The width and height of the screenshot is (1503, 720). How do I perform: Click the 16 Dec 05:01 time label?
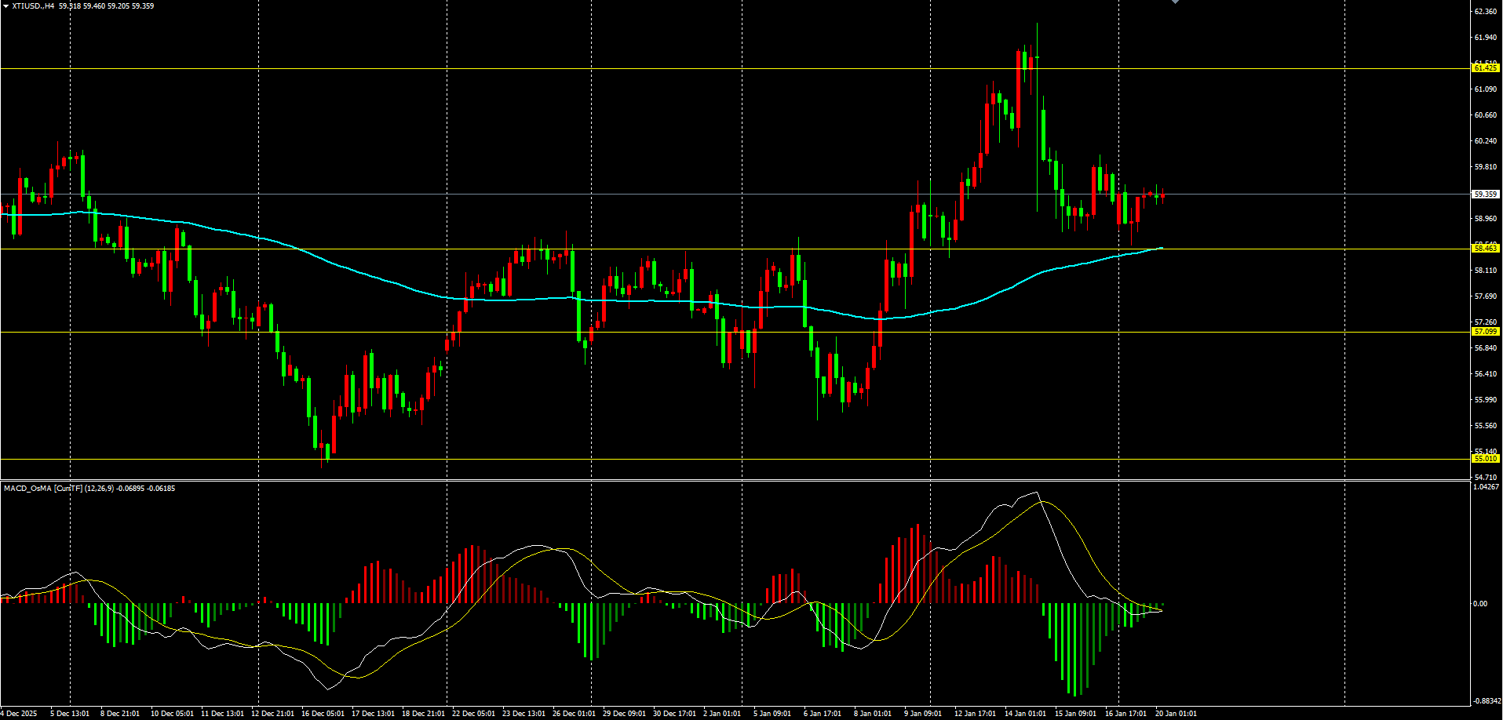click(x=323, y=714)
